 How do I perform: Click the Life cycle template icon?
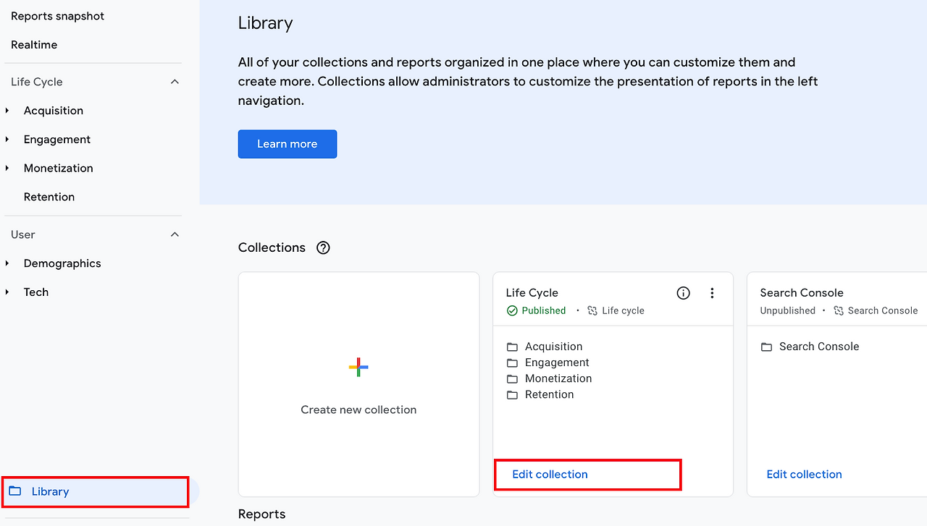[x=592, y=310]
